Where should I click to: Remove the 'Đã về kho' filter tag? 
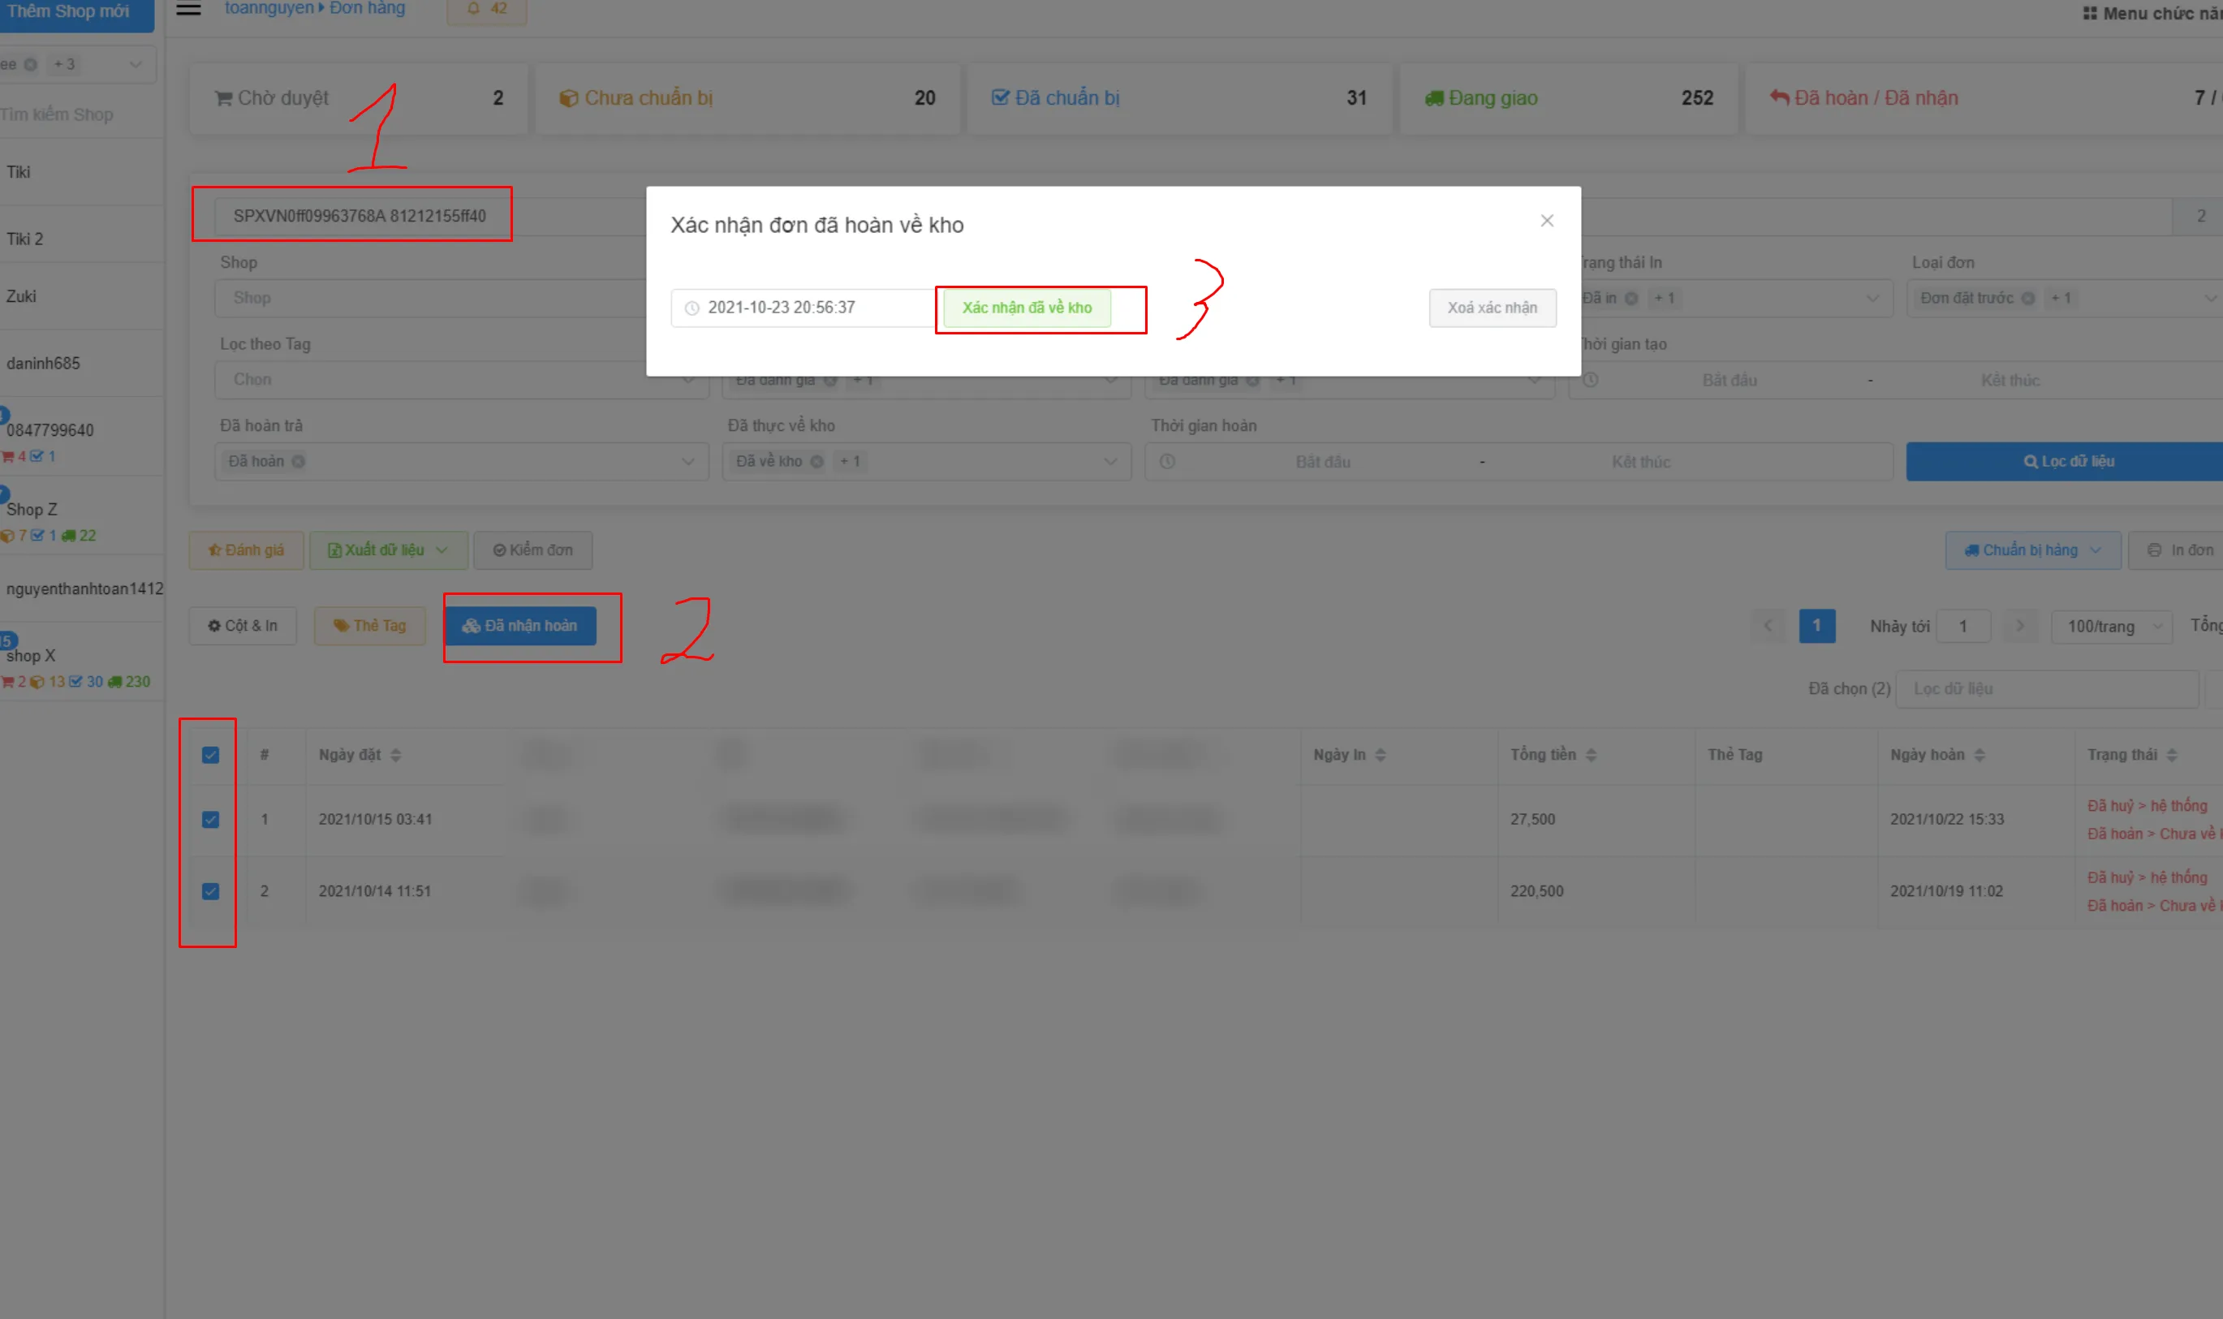click(x=816, y=461)
